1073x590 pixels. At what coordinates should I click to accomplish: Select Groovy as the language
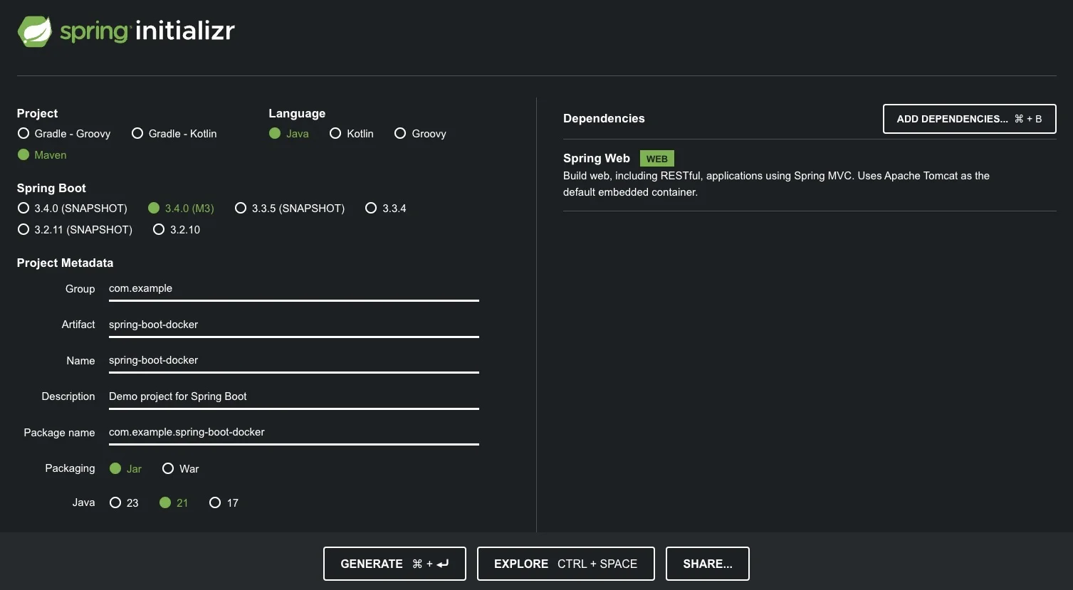[x=399, y=133]
